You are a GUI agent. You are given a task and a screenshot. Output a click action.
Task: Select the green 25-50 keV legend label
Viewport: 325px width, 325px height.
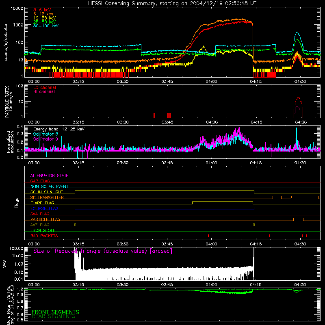pyautogui.click(x=45, y=22)
